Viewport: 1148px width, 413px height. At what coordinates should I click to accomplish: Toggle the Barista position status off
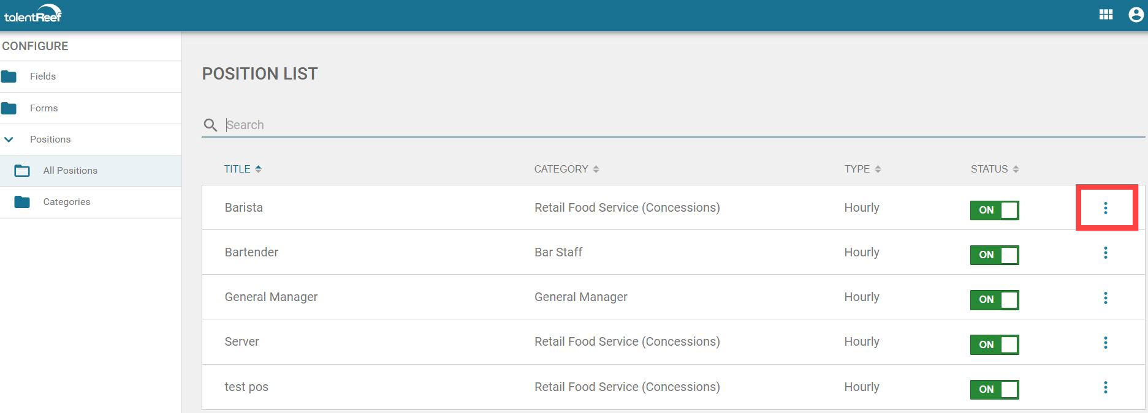[994, 210]
